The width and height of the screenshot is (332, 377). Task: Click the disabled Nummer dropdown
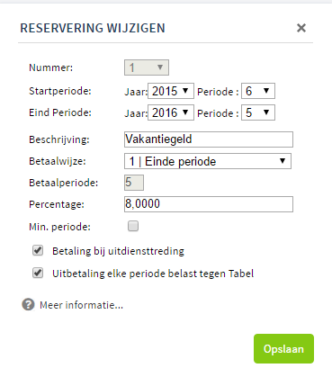pos(147,67)
